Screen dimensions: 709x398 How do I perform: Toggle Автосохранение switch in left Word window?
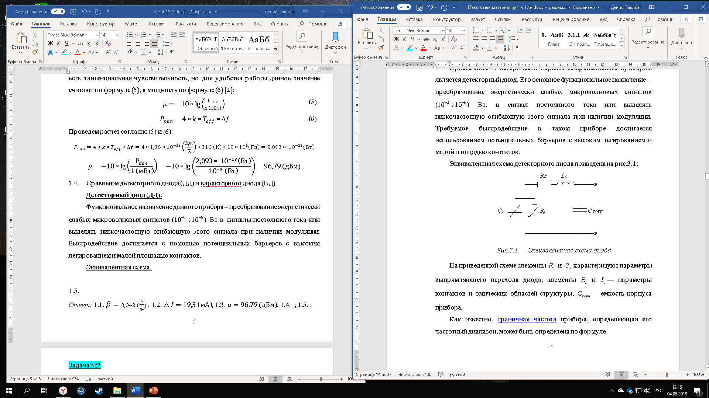coord(58,11)
